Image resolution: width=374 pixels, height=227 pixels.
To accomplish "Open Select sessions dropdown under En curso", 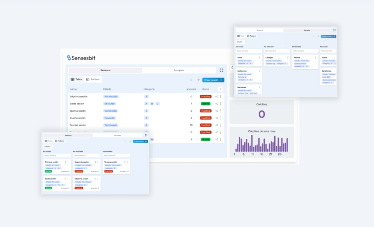I will (57, 155).
